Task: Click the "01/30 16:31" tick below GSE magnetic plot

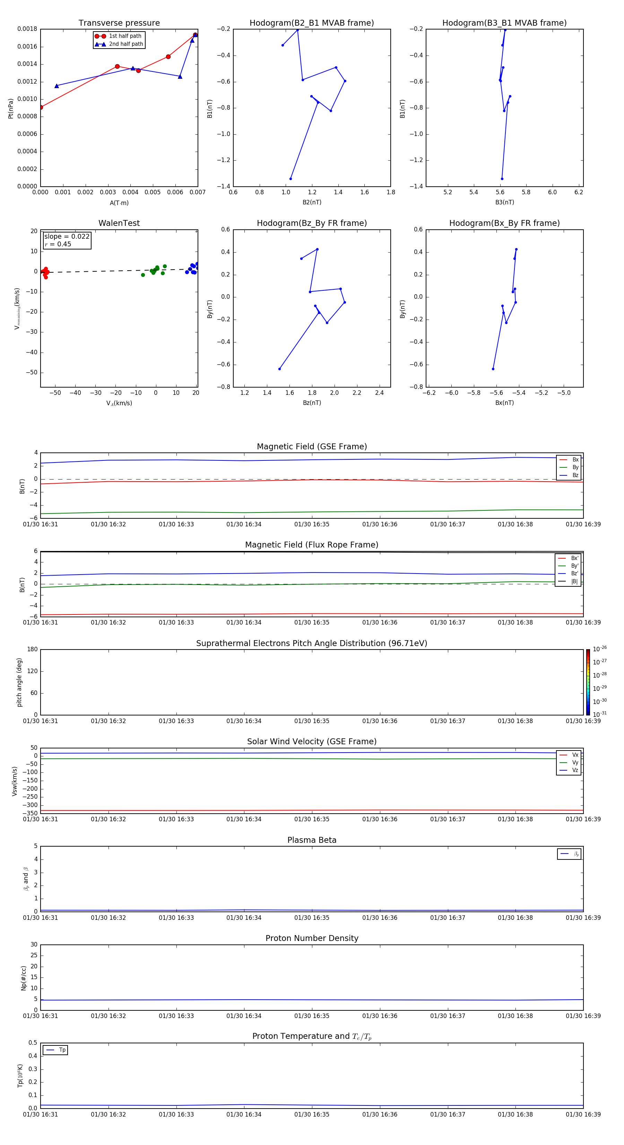Action: coord(41,524)
